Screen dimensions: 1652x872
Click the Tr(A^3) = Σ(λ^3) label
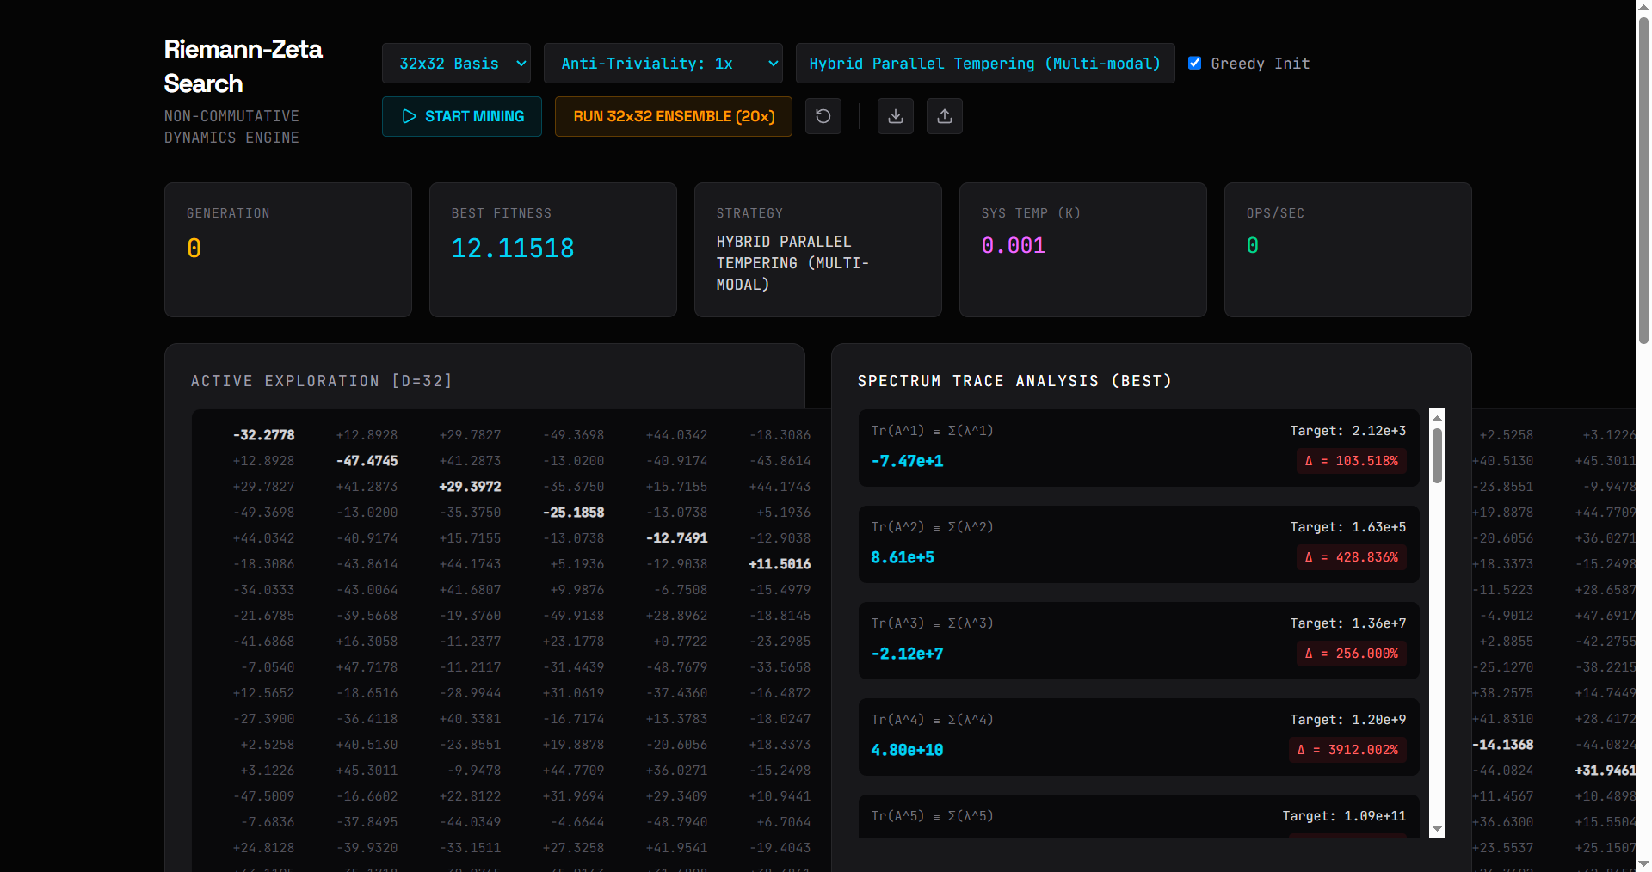[x=932, y=623]
